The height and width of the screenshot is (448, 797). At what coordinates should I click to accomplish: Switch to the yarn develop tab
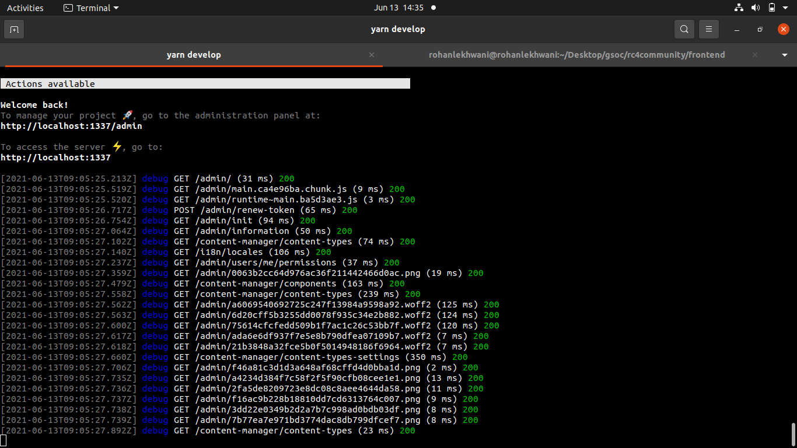(x=194, y=55)
